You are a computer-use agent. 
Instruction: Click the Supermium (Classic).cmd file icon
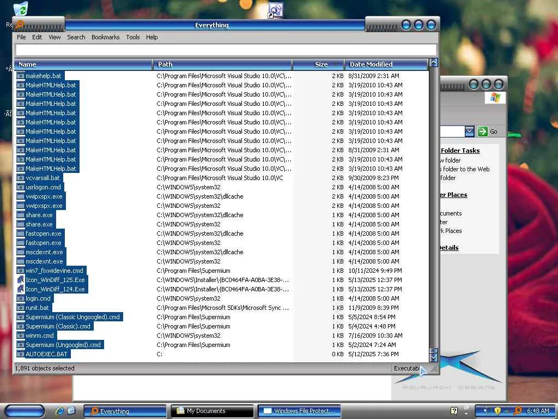[21, 326]
